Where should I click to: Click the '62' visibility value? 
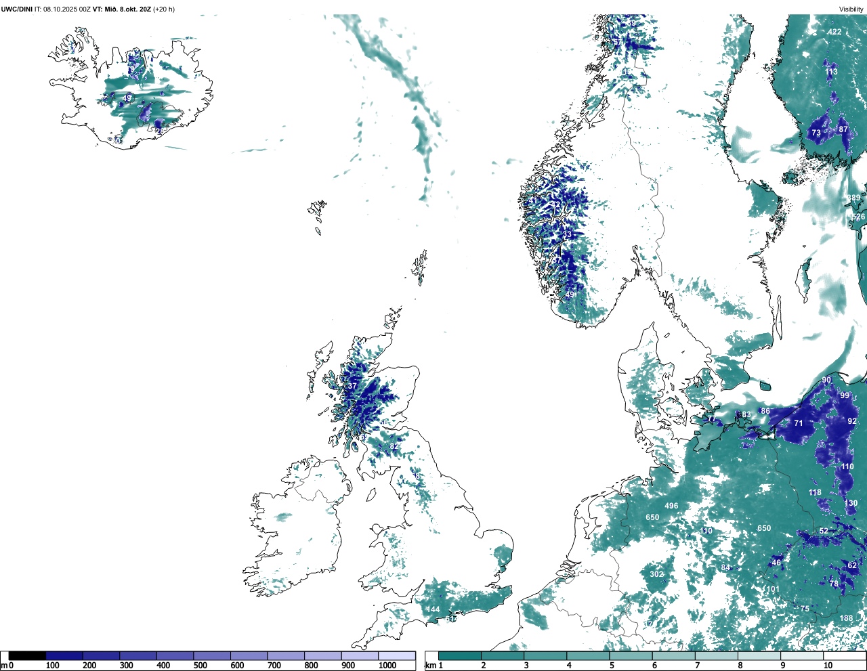coord(852,565)
